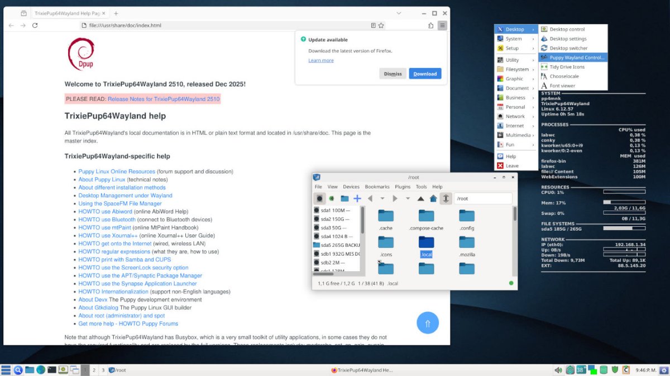Click the blue plus icon in SpaceFM toolbar
Viewport: 670px width, 376px height.
[357, 198]
